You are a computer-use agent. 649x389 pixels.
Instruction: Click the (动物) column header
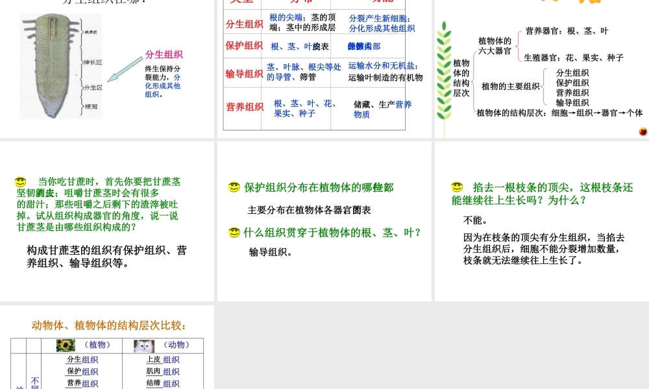(177, 345)
